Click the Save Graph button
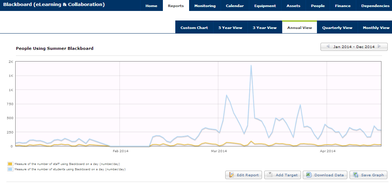Image resolution: width=392 pixels, height=183 pixels. [368, 175]
